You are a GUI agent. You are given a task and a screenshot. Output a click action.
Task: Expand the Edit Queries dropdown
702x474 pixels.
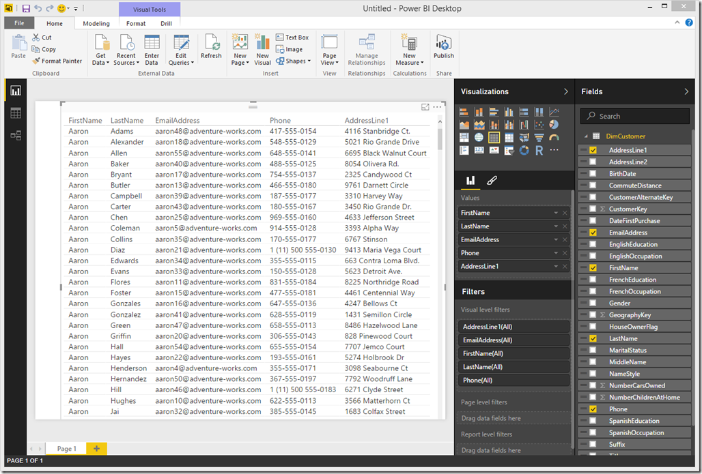point(181,50)
